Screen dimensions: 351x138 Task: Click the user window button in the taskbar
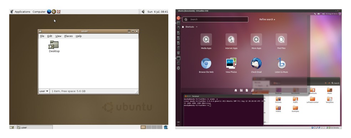click(35, 127)
